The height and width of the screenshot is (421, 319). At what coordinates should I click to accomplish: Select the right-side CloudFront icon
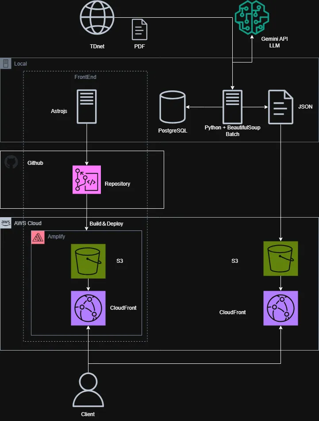pos(281,308)
